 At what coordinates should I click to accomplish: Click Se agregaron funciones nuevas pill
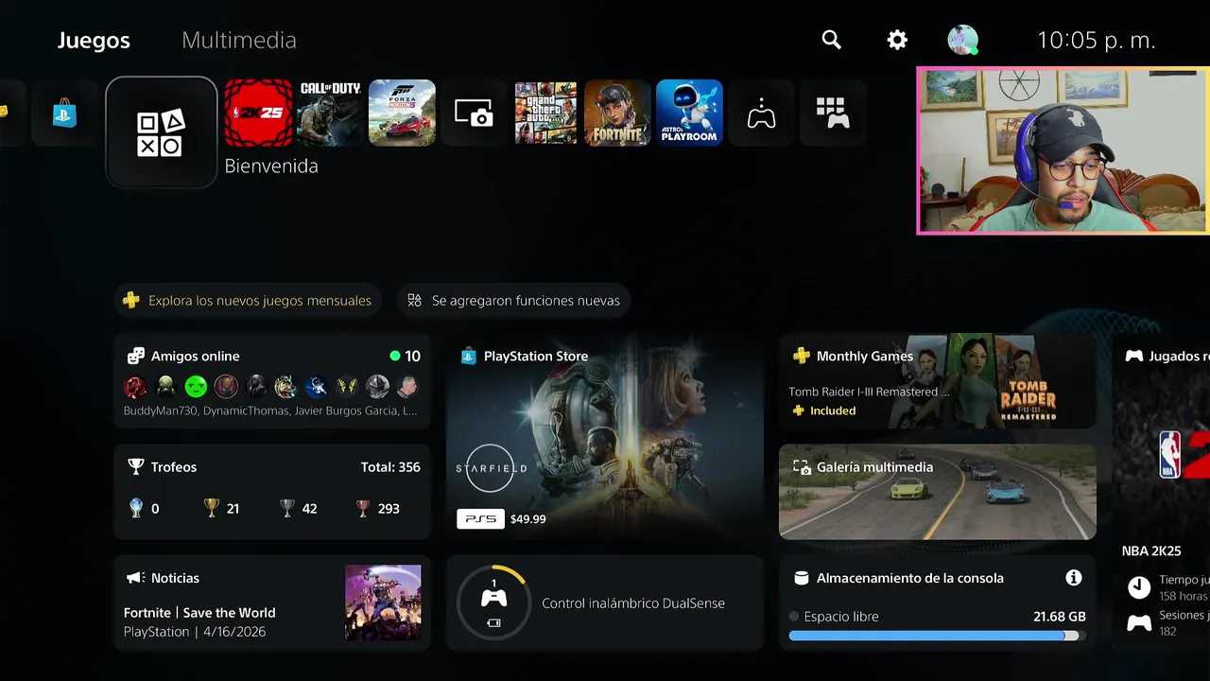(x=514, y=301)
